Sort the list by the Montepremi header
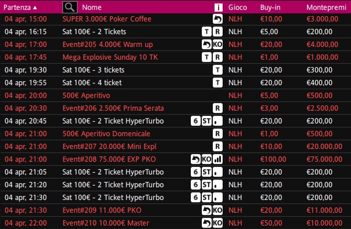The height and width of the screenshot is (229, 351). [326, 8]
